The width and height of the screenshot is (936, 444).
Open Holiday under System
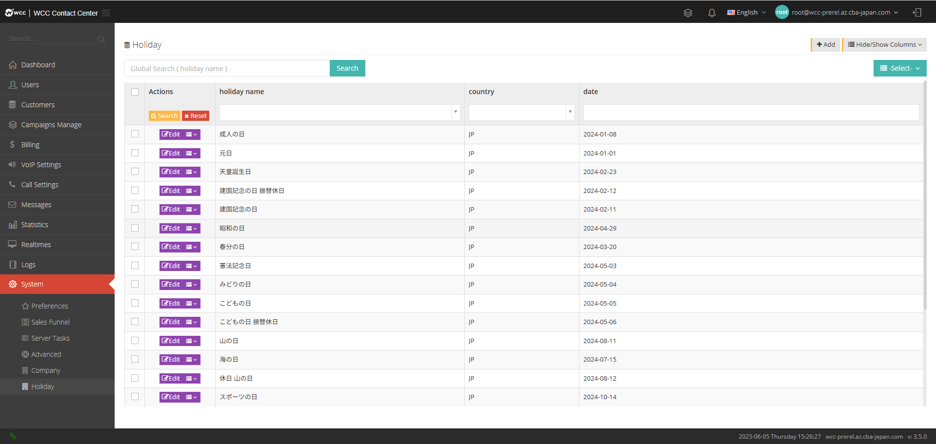pos(57,386)
